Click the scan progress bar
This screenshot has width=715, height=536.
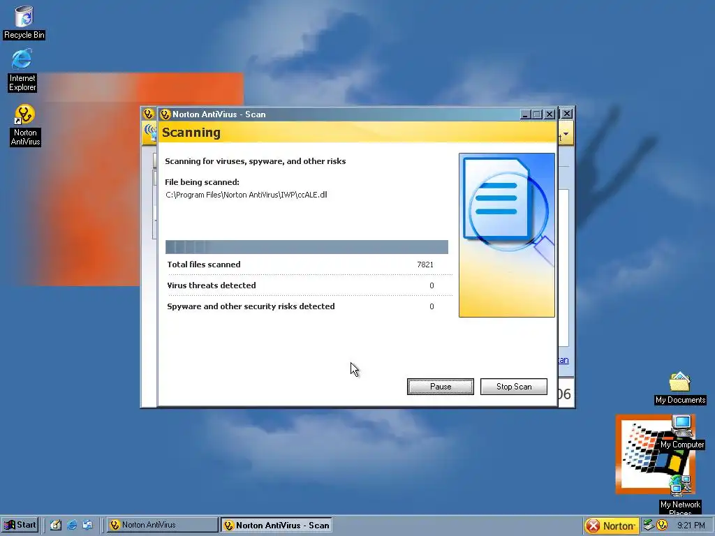pos(307,246)
